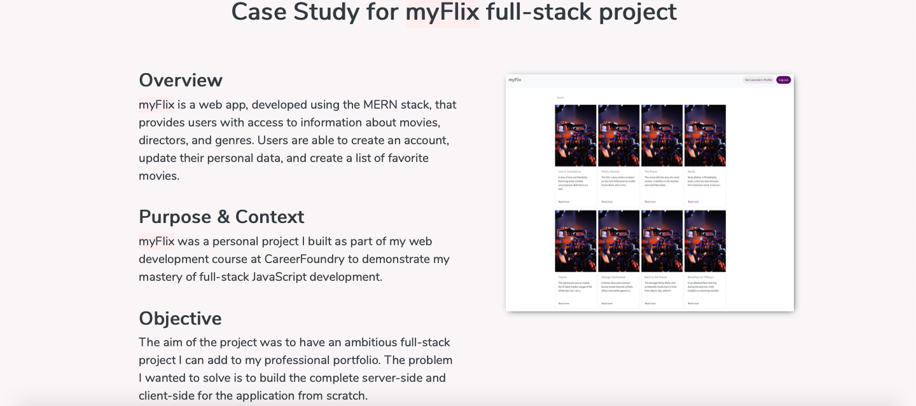Click myFlix link in the Overview paragraph

(156, 105)
